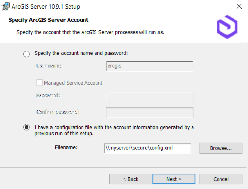Screen dimensions: 248x189
Task: Click the 'Password:' label
Action: point(48,95)
